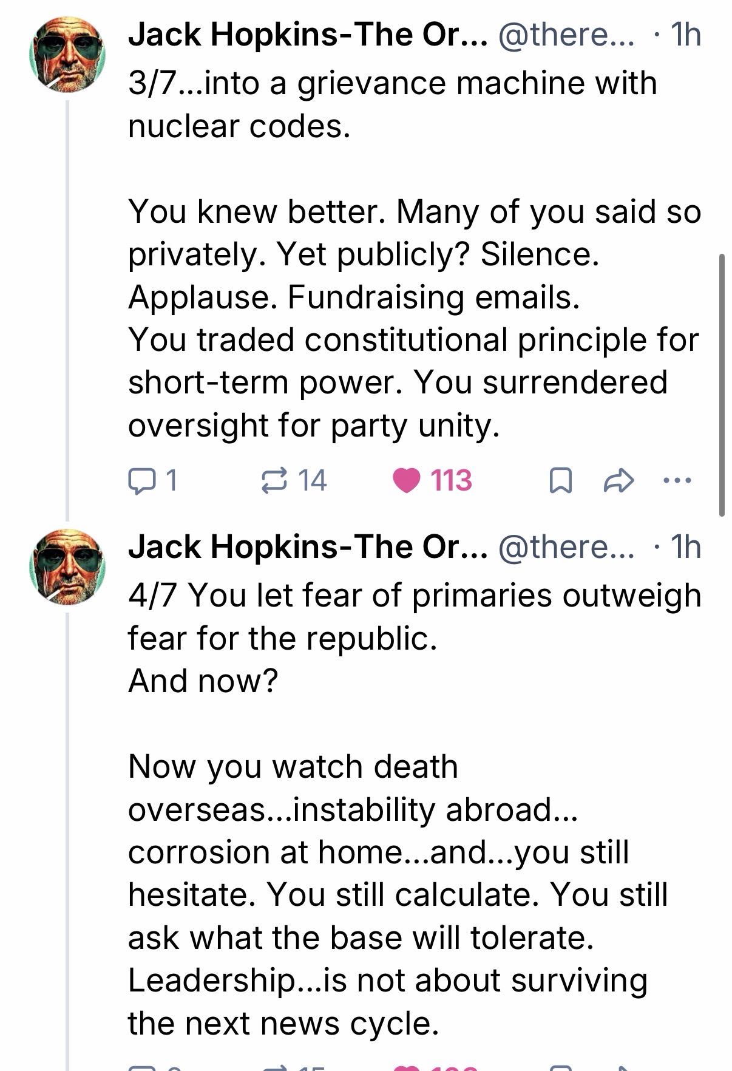Open Jack Hopkins display name on 3/7 tweet
Viewport: 732px width, 1071px height.
point(307,35)
